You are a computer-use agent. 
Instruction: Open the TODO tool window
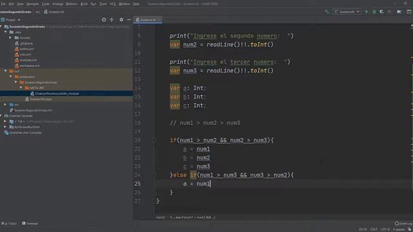click(8, 224)
